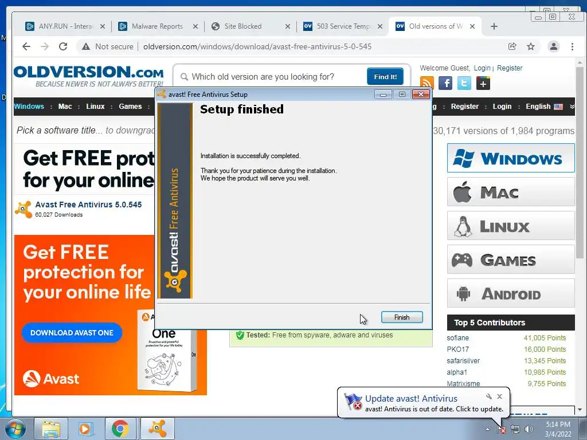Viewport: 587px width, 440px height.
Task: Show hidden tray icons arrow
Action: pos(487,430)
